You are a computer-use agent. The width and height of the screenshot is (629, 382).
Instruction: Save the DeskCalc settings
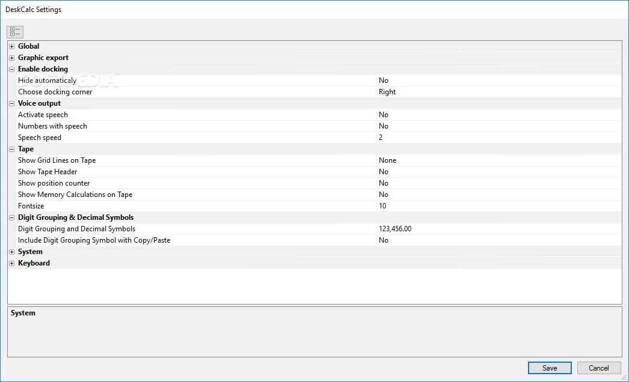[x=550, y=368]
